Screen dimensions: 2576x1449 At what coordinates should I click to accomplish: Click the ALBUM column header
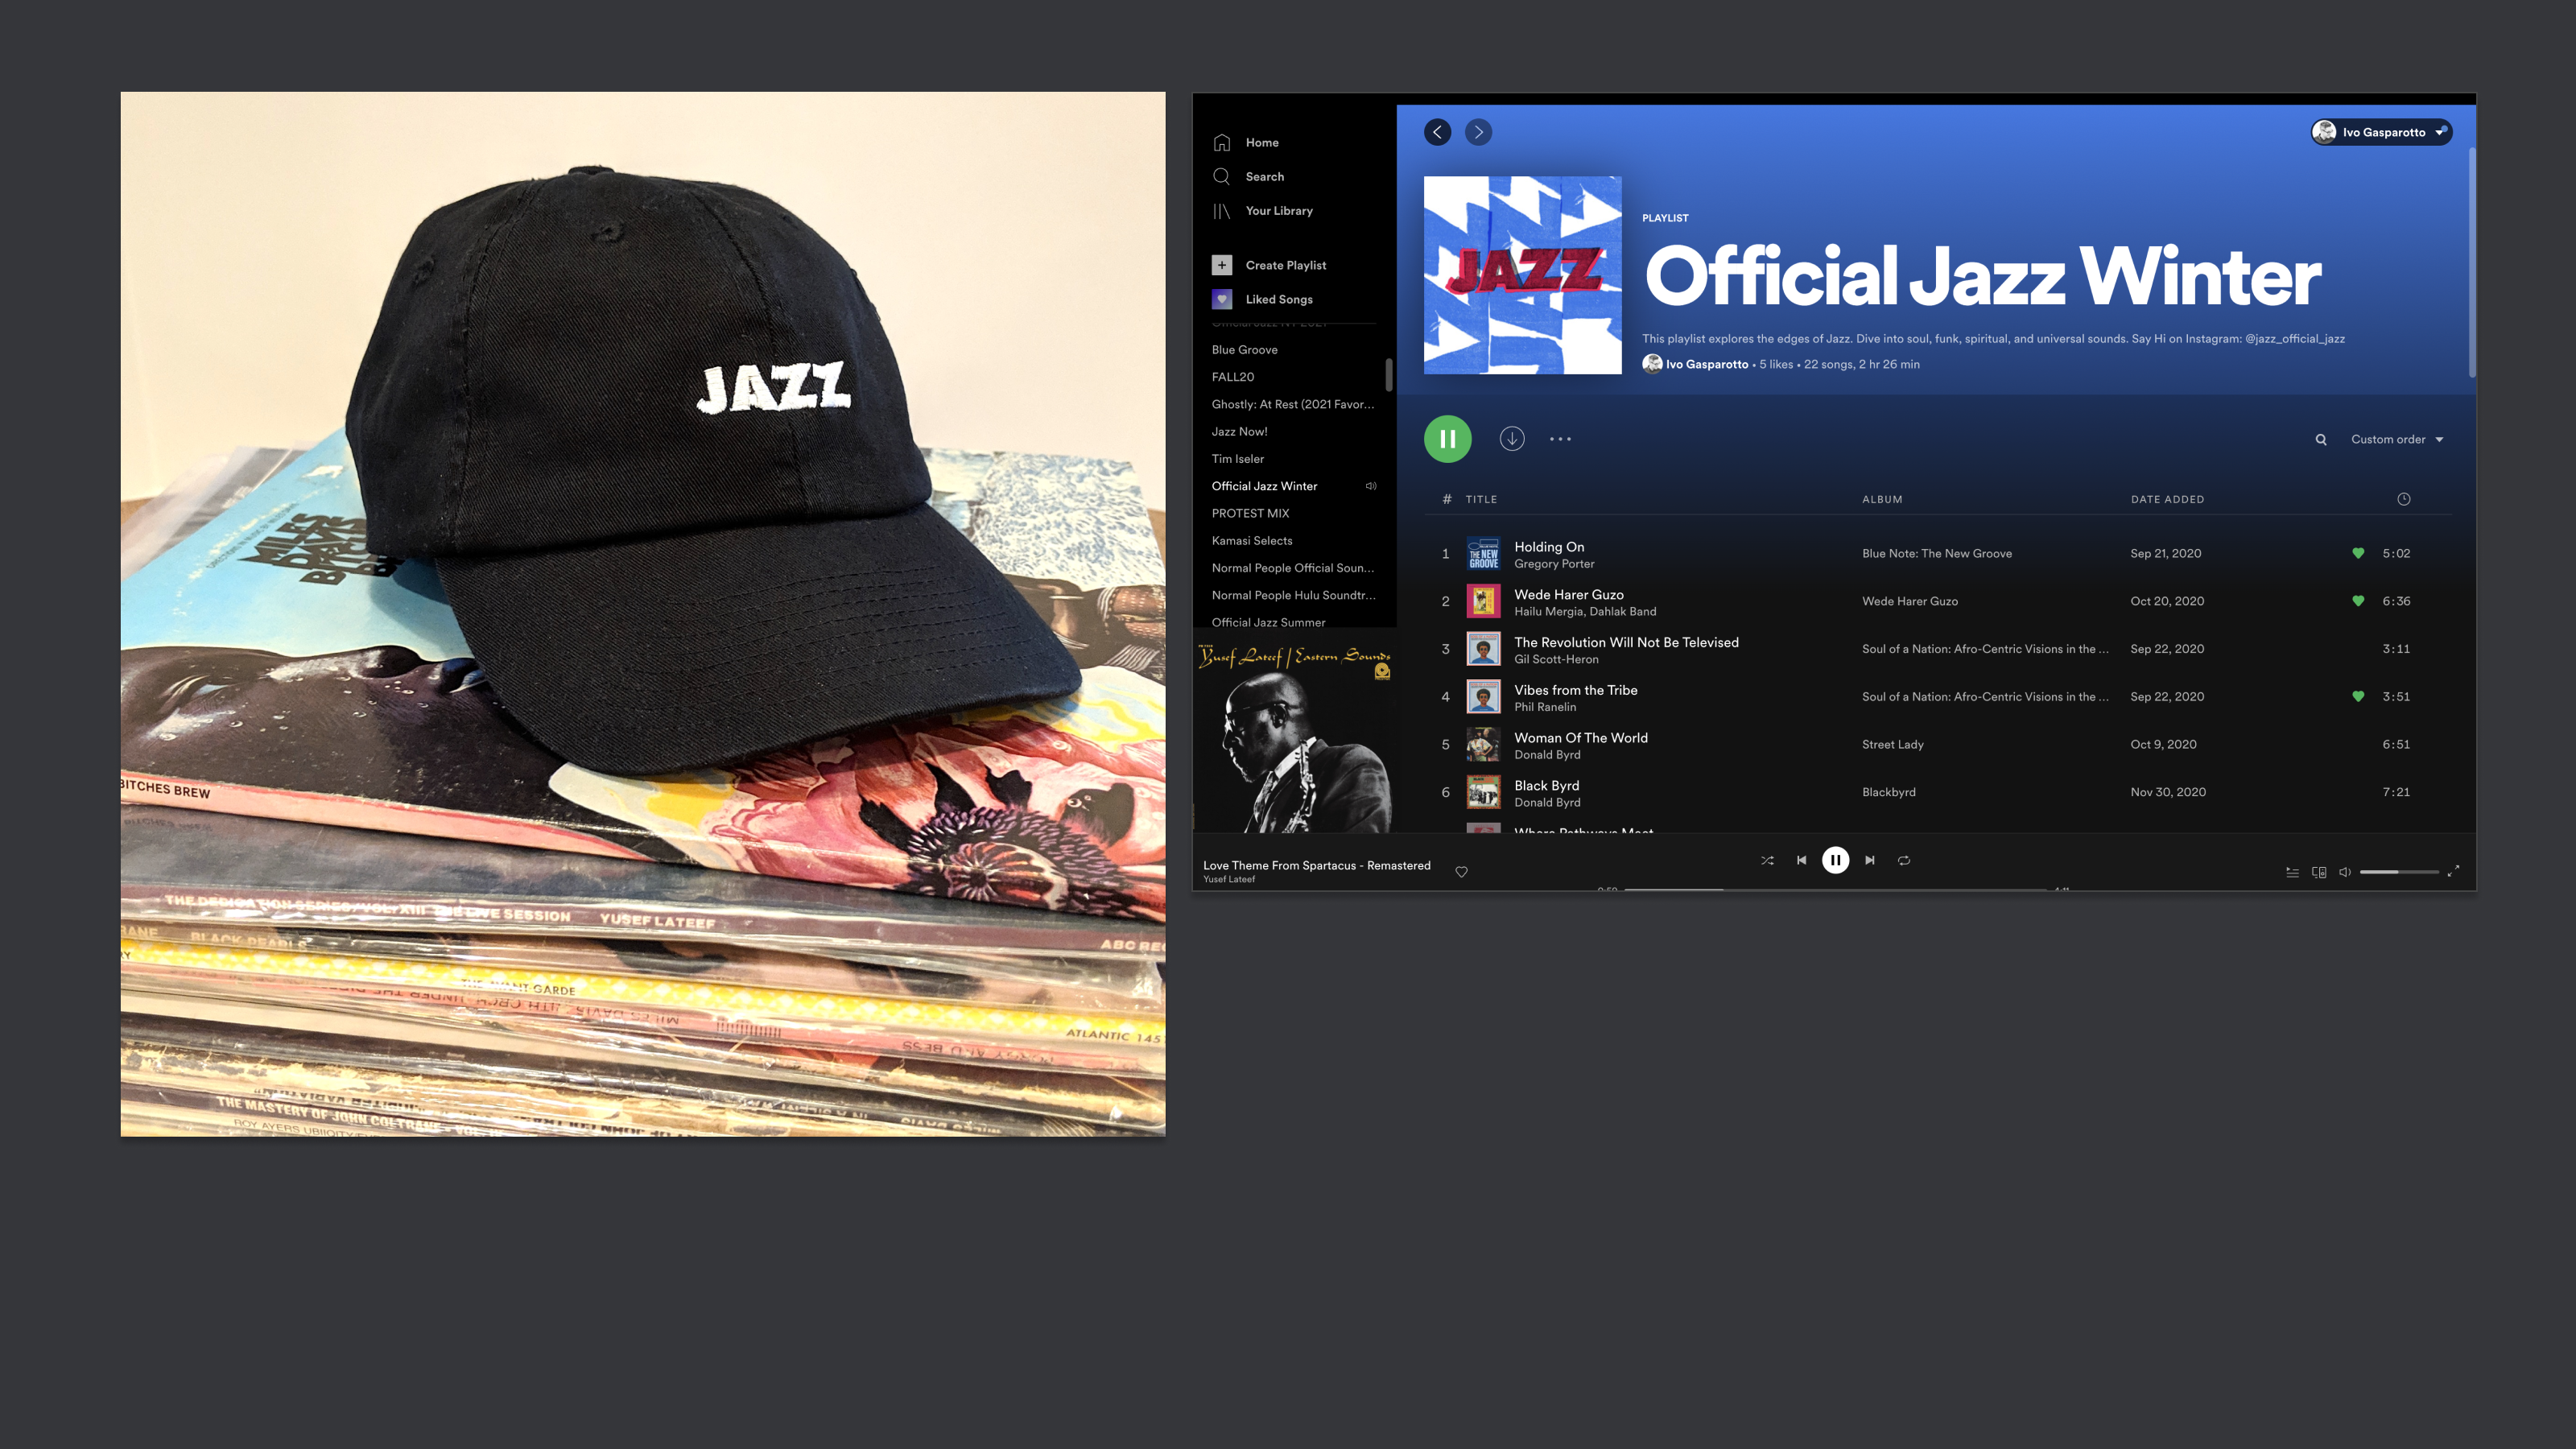[x=1882, y=499]
